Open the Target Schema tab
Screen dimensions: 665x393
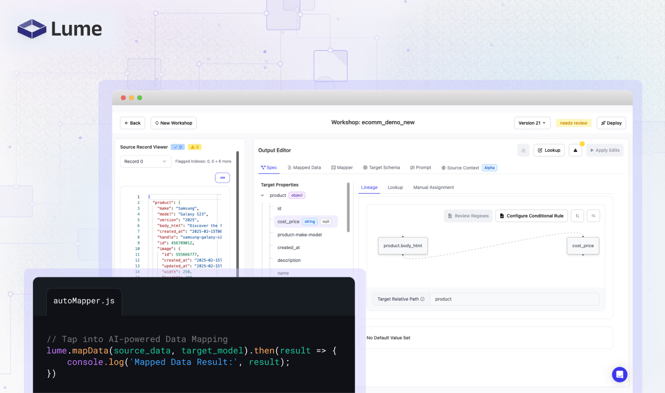pos(381,168)
